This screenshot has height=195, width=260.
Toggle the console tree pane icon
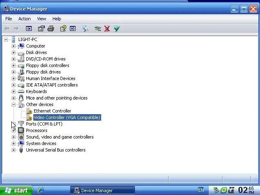point(29,29)
